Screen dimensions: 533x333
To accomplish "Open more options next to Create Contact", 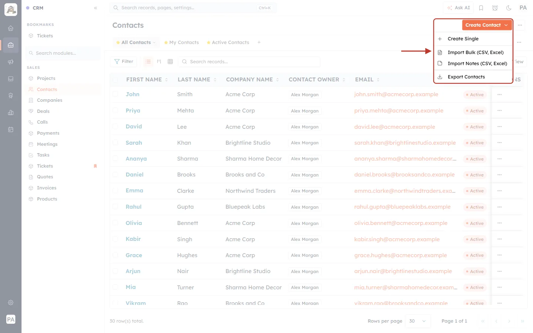I will click(x=520, y=25).
